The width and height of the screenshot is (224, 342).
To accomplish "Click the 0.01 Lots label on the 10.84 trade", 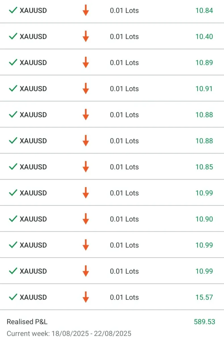I will click(124, 10).
